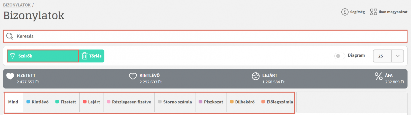Open the page size box showing 25
Viewport: 411px width, 115px height.
point(388,56)
